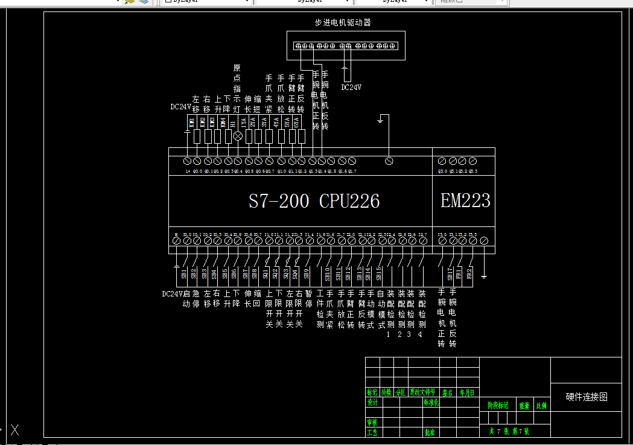633x445 pixels.
Task: Click the lower ground symbol beside FR2
Action: click(484, 277)
